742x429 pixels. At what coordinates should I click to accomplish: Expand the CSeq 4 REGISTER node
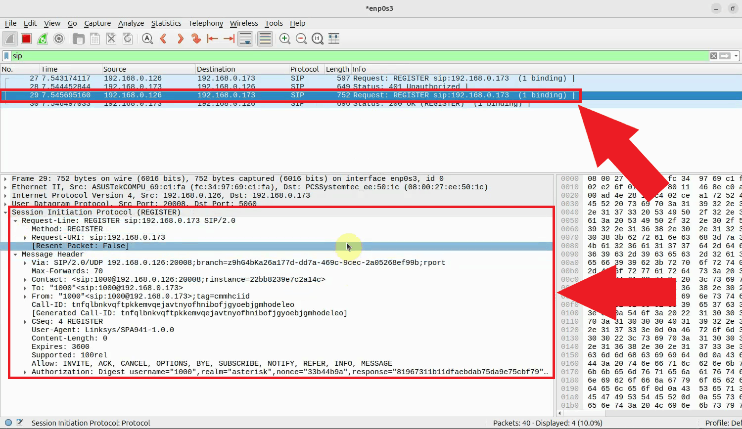(25, 322)
